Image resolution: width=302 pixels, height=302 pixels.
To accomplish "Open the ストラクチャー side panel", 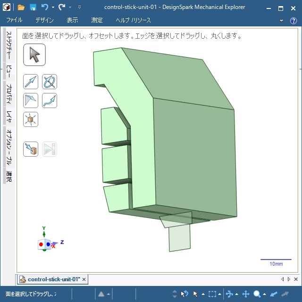I will coord(8,46).
